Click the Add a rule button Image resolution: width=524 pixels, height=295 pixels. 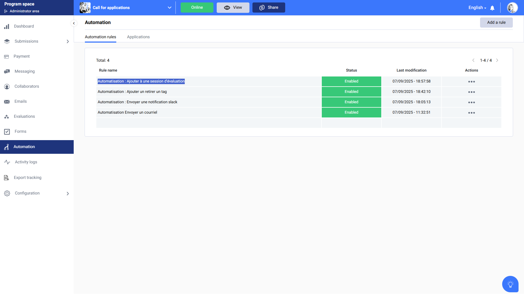496,22
